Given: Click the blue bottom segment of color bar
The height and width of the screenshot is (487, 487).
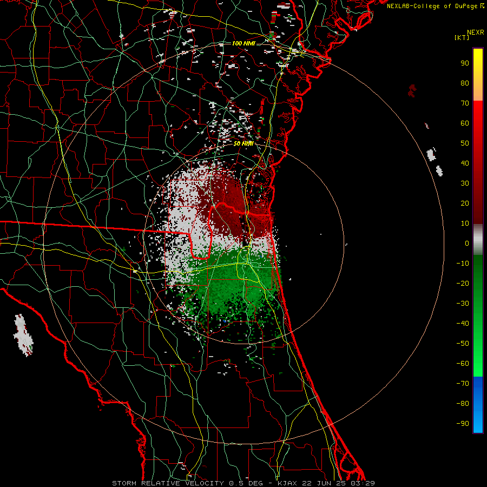Looking at the screenshot, I should [x=478, y=405].
